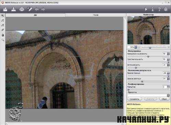Click the Интенсивность spinner arrows
Image resolution: width=171 pixels, height=125 pixels.
(x=168, y=65)
